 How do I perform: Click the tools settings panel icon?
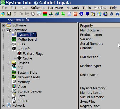[x=93, y=14]
